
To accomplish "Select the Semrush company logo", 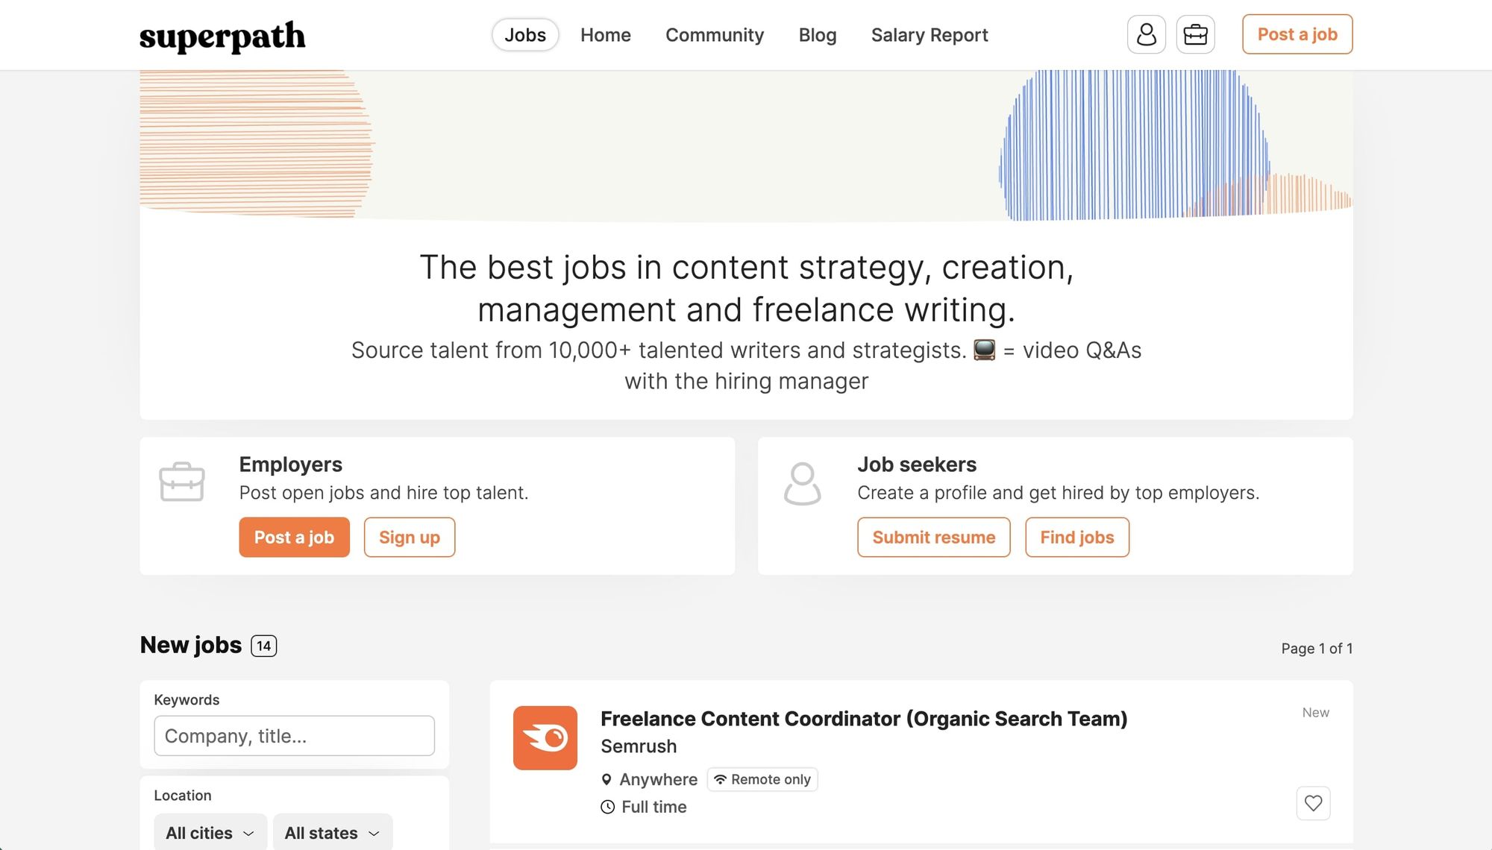I will 545,738.
